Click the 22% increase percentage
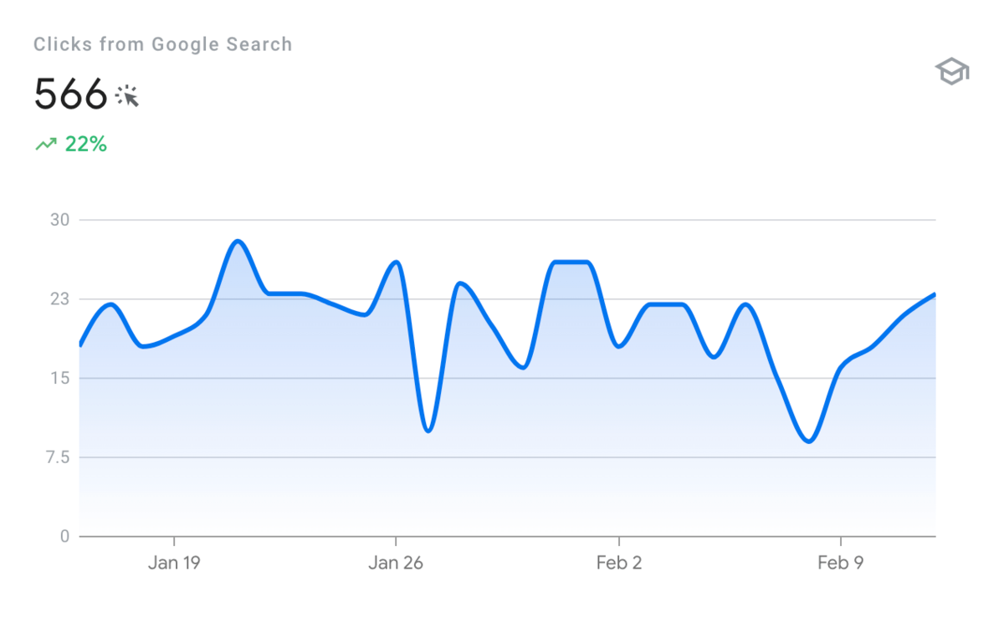Screen dimensions: 1004x622 pos(86,145)
